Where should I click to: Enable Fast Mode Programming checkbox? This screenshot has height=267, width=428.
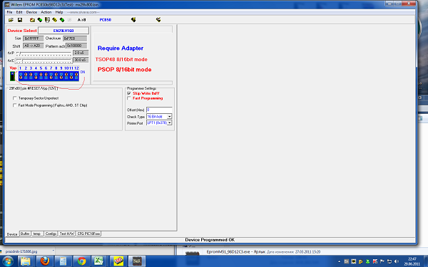click(15, 105)
